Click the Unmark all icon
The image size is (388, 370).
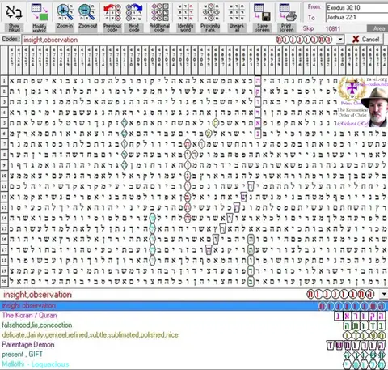(x=237, y=13)
